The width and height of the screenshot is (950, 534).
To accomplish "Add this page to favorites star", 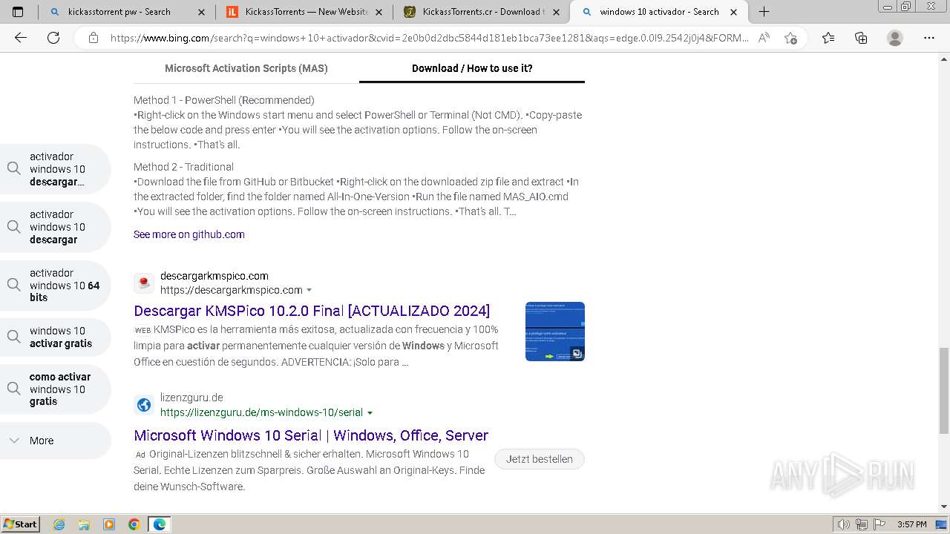I will 790,38.
